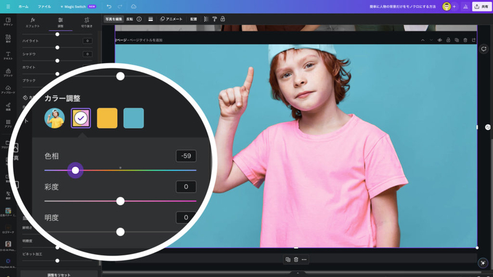Lock page 2 with the padlock icon
This screenshot has height=277, width=493.
[x=448, y=40]
